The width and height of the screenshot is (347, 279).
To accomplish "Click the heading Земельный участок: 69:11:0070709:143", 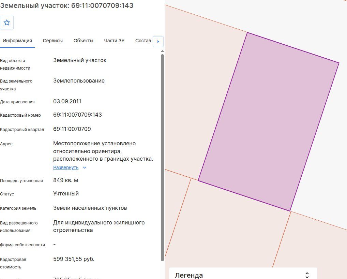I will 66,5.
